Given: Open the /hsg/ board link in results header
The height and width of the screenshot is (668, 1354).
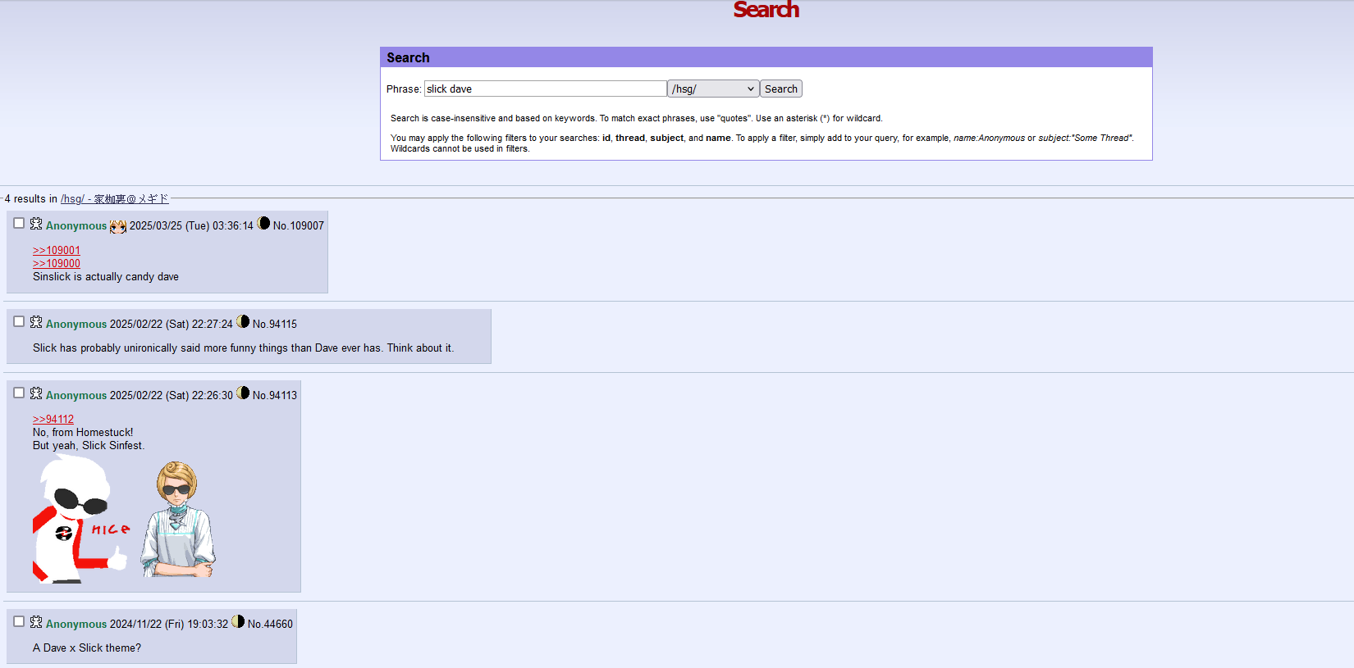Looking at the screenshot, I should click(115, 199).
